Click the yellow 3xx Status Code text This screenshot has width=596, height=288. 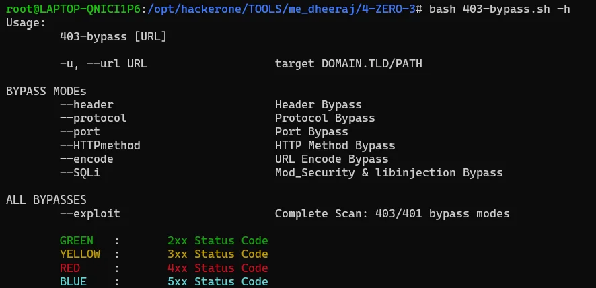point(218,254)
